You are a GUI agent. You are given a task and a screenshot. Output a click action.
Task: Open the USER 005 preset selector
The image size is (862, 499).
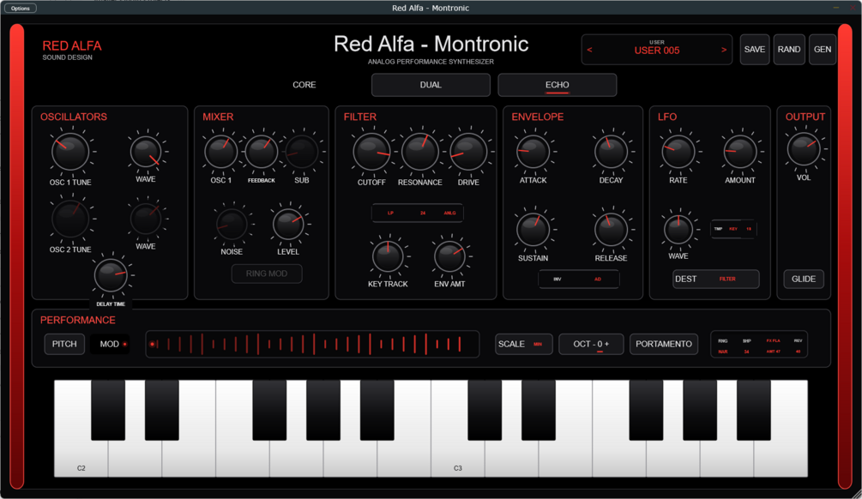tap(657, 50)
